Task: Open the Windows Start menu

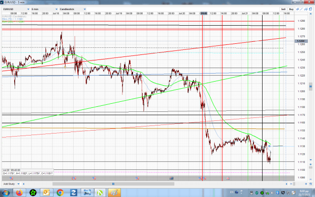Action: [x=6, y=193]
